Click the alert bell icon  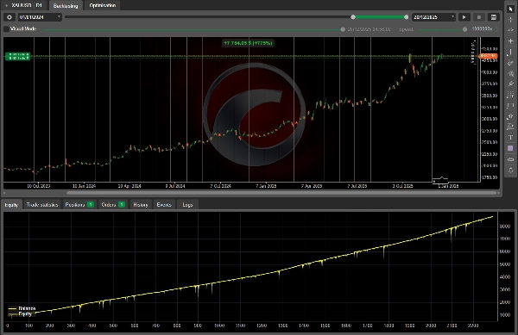[510, 171]
